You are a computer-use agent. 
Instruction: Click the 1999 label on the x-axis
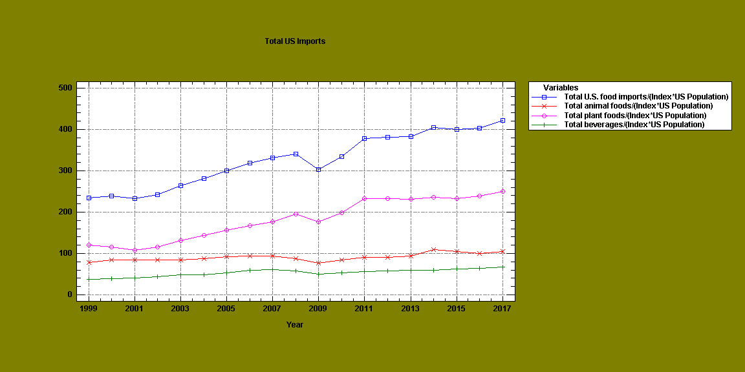pyautogui.click(x=89, y=309)
